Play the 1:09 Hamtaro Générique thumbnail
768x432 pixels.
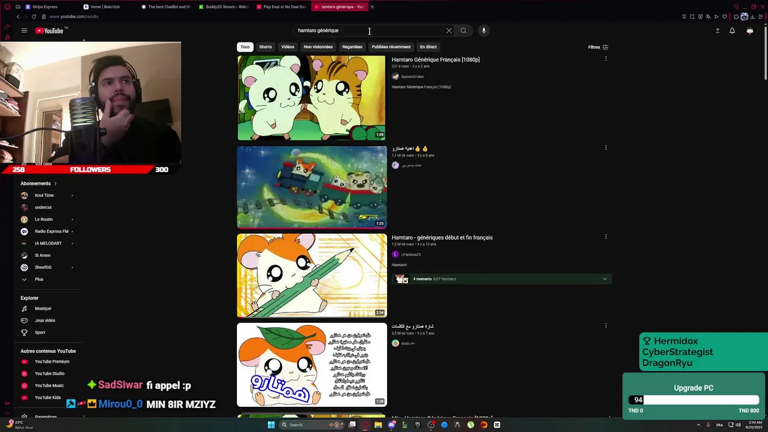point(311,98)
